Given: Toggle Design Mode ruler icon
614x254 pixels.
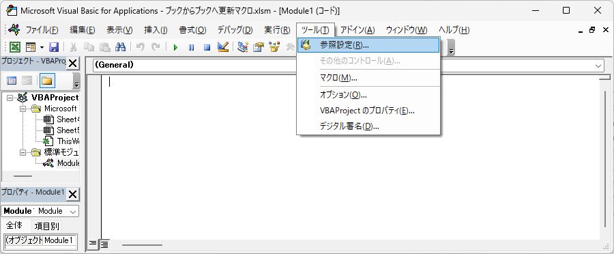Looking at the screenshot, I should tap(223, 47).
